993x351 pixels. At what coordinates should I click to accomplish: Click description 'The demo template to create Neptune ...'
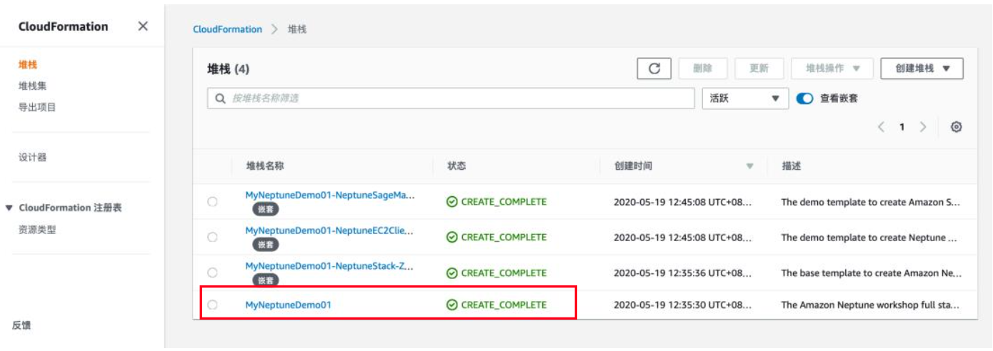pos(869,238)
